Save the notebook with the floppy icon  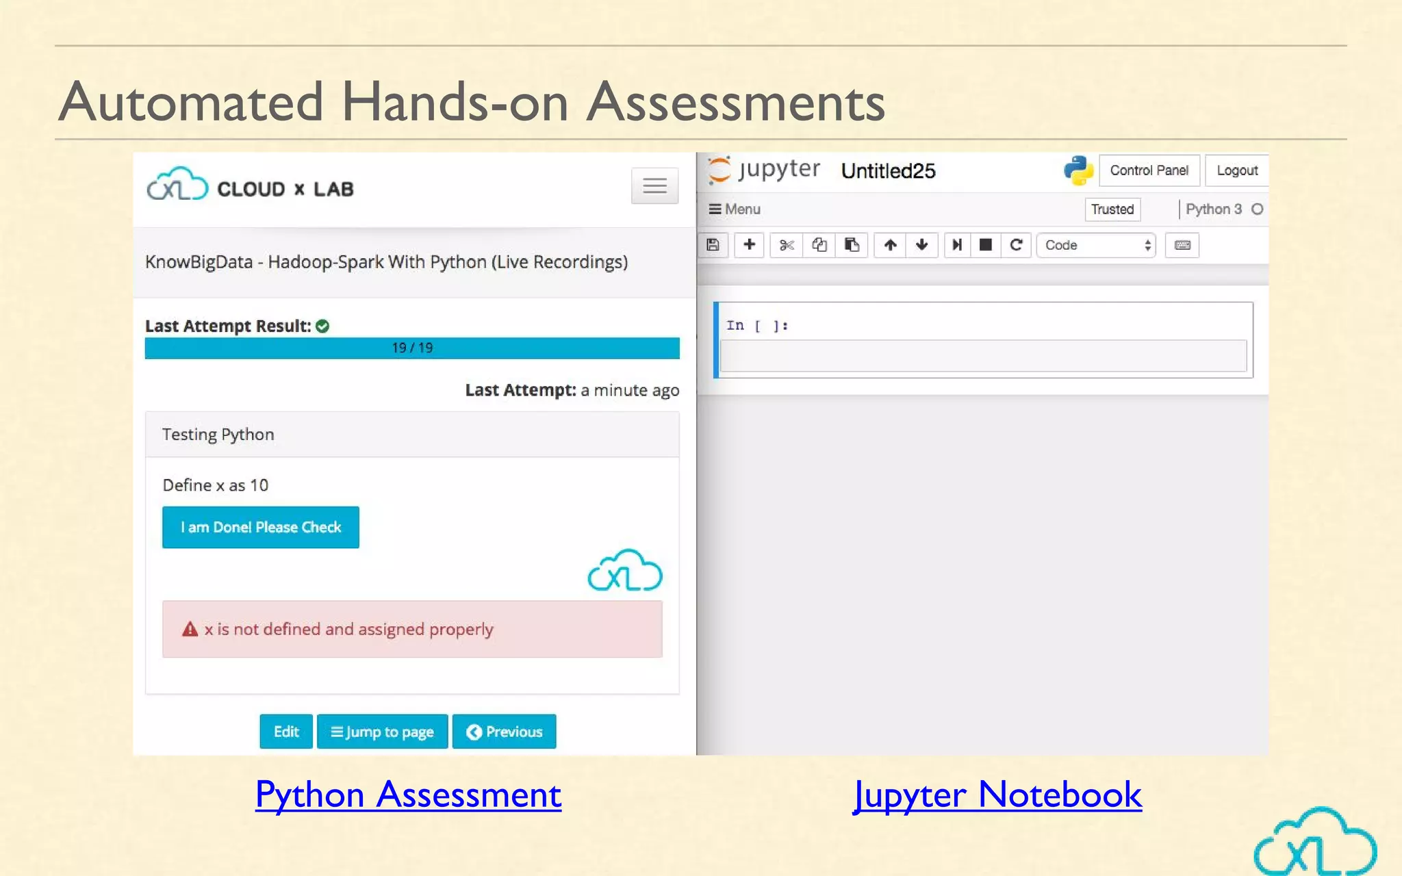click(x=713, y=245)
